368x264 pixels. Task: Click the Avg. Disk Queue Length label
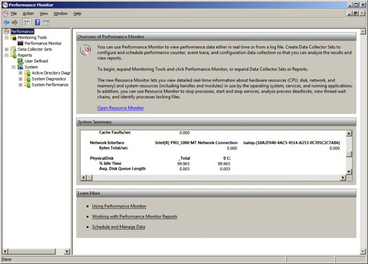point(122,169)
